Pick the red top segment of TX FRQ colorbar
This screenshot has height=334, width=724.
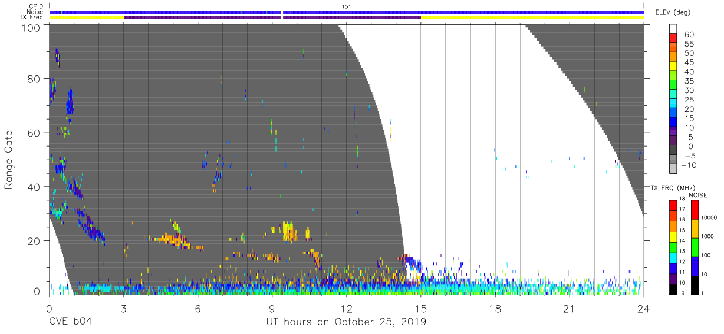(x=673, y=204)
